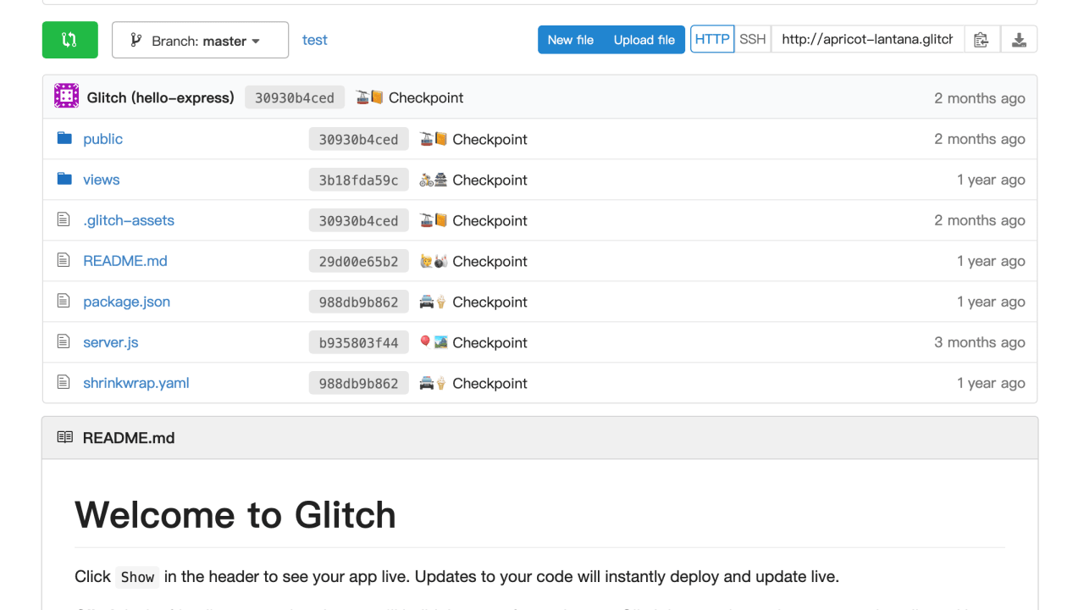The width and height of the screenshot is (1084, 610).
Task: Click the Welcome to Glitch heading
Action: (235, 514)
